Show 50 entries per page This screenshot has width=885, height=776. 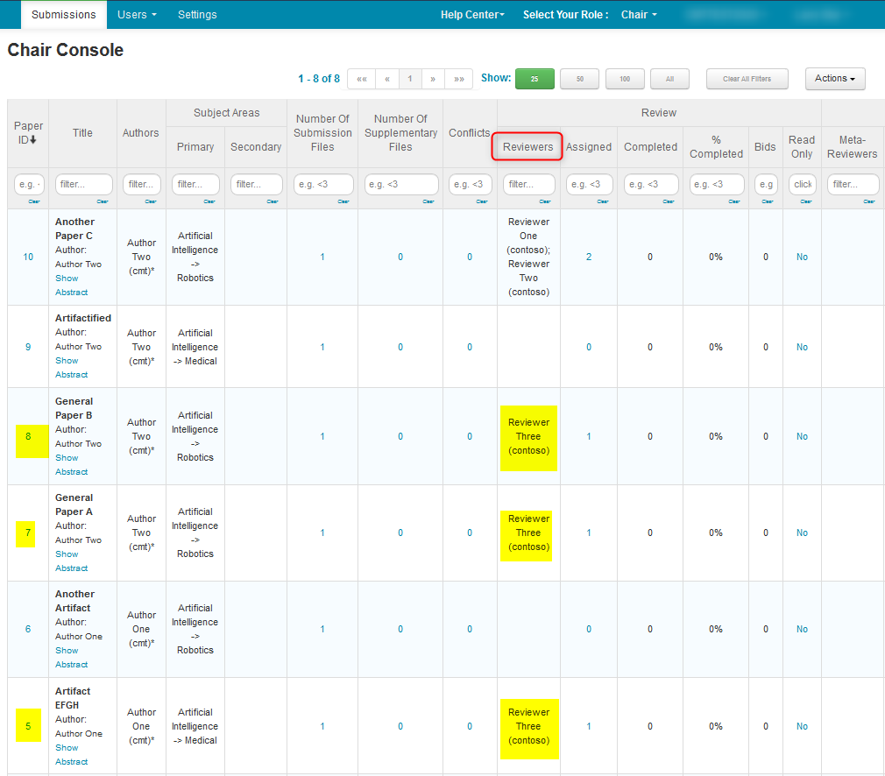580,79
